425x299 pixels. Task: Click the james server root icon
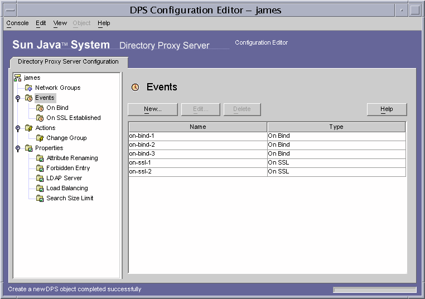(x=18, y=78)
